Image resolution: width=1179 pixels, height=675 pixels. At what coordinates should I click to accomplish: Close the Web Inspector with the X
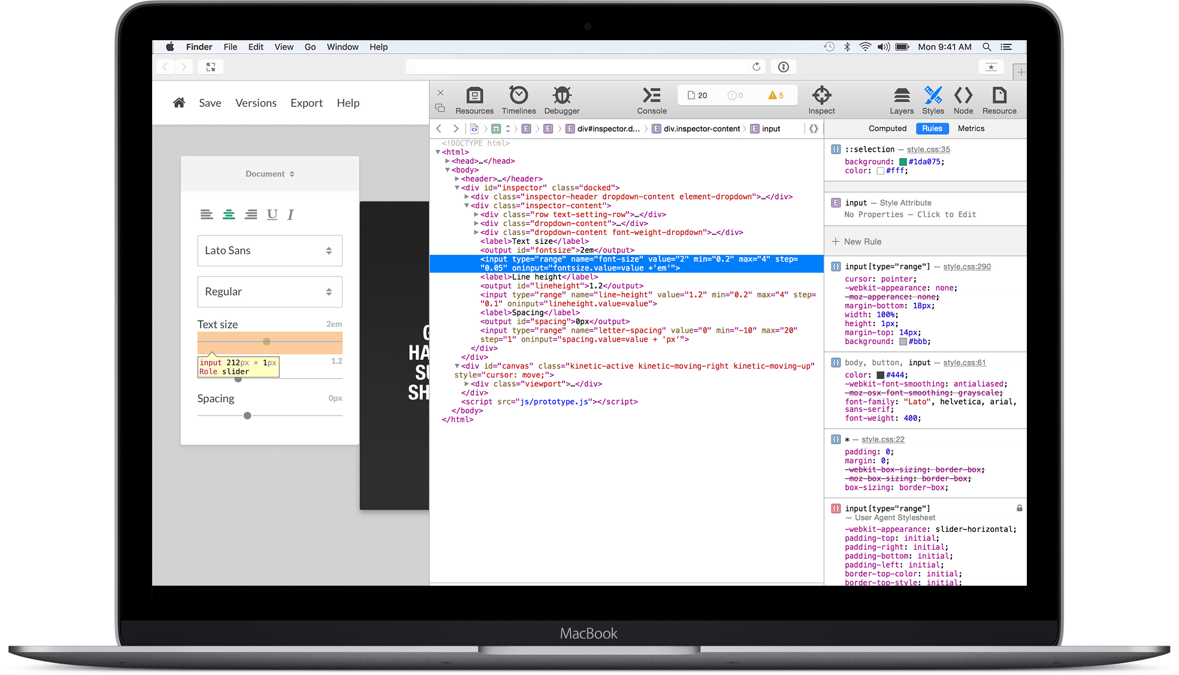coord(440,93)
